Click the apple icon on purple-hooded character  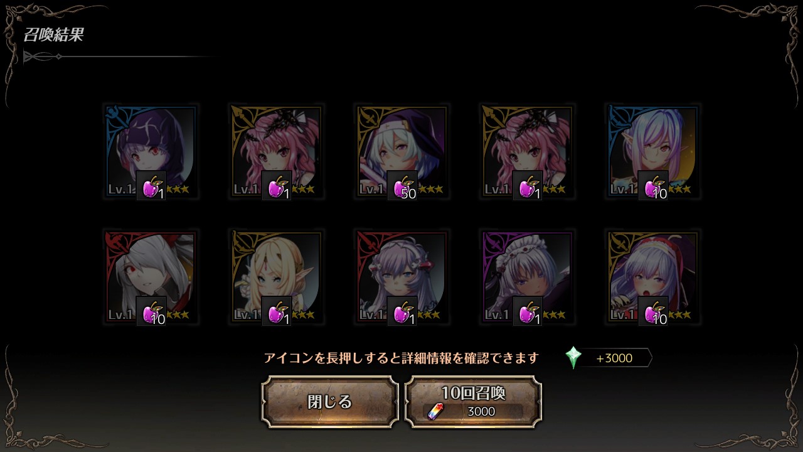pos(151,186)
